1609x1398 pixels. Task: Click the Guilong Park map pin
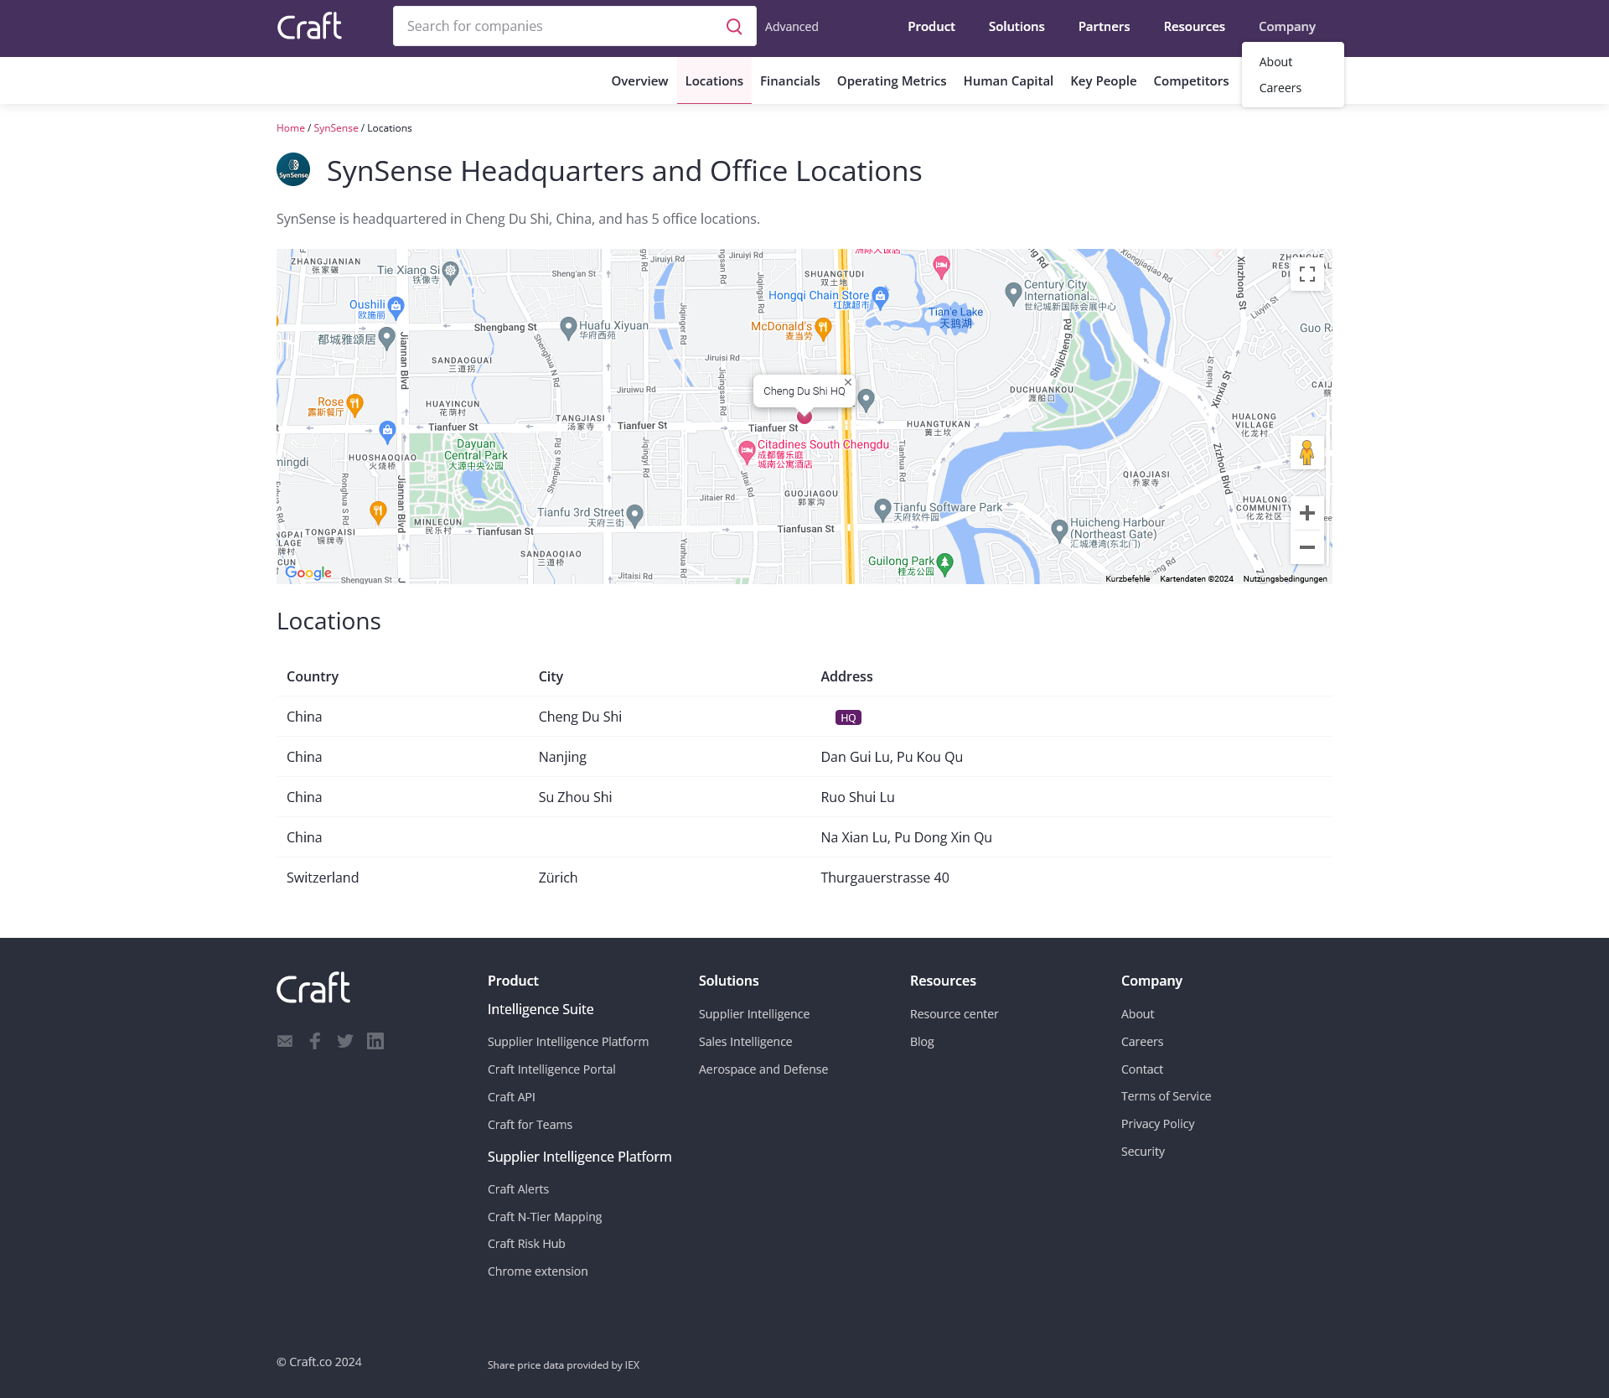pos(945,564)
